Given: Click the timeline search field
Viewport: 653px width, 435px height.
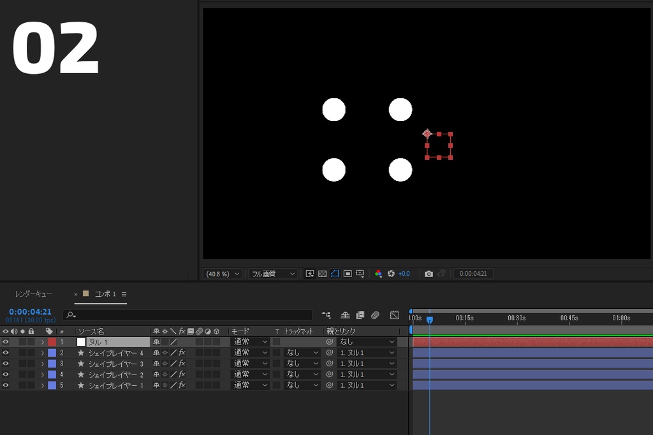Looking at the screenshot, I should (185, 315).
